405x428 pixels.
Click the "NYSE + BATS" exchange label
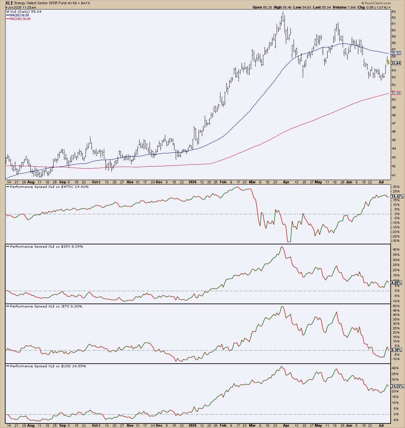click(79, 3)
